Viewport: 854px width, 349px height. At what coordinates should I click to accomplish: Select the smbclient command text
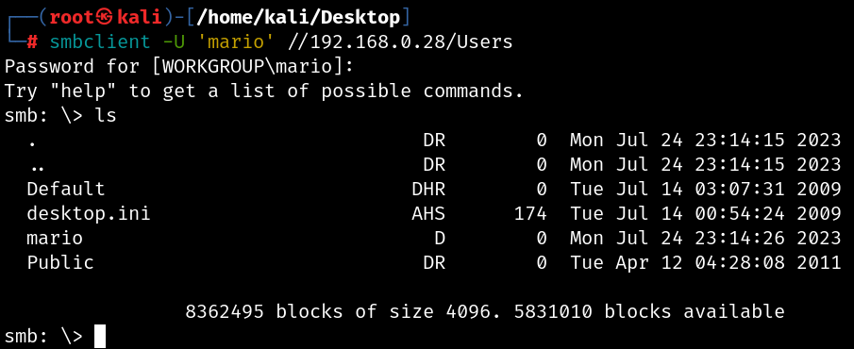coord(100,42)
